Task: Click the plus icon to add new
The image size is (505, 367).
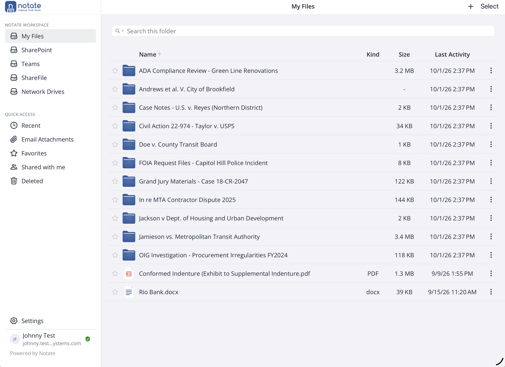Action: click(x=471, y=7)
